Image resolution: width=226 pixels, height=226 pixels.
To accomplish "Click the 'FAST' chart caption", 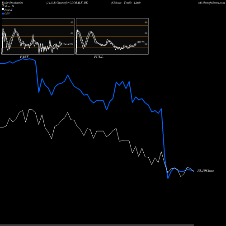I will [24, 57].
